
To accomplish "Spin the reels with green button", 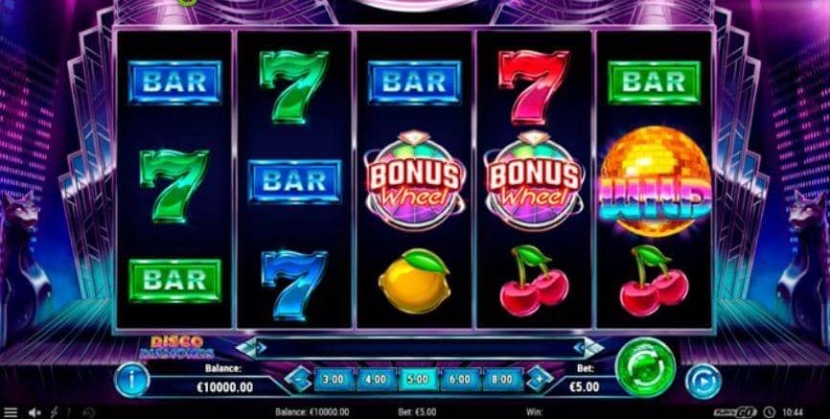I will (x=645, y=367).
